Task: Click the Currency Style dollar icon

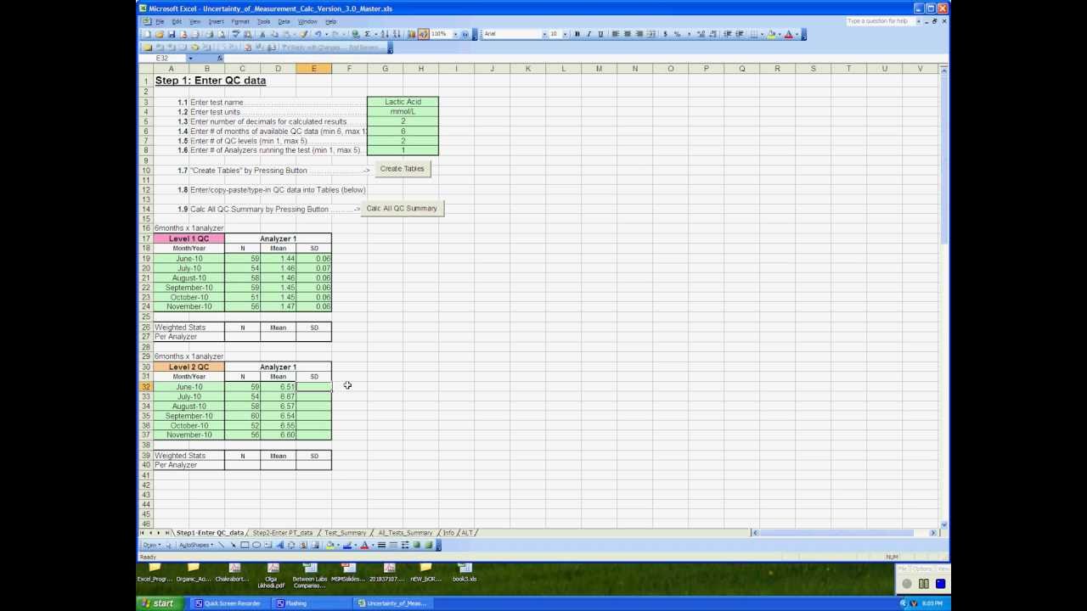Action: click(x=665, y=34)
